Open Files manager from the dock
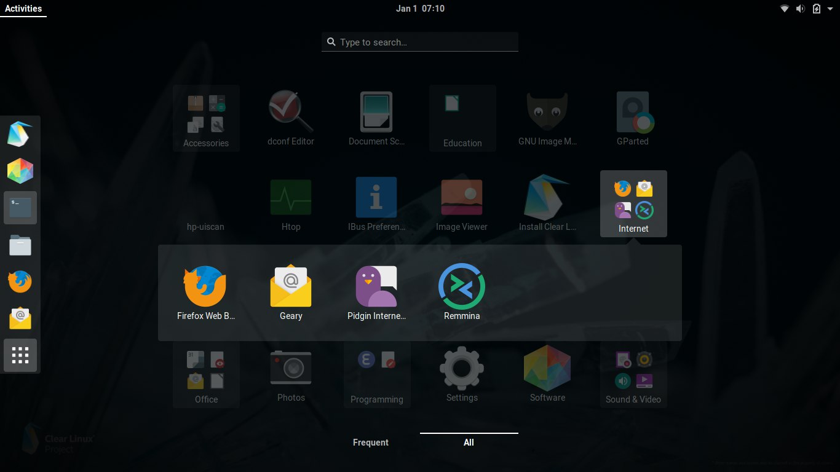Viewport: 840px width, 472px height. 20,245
